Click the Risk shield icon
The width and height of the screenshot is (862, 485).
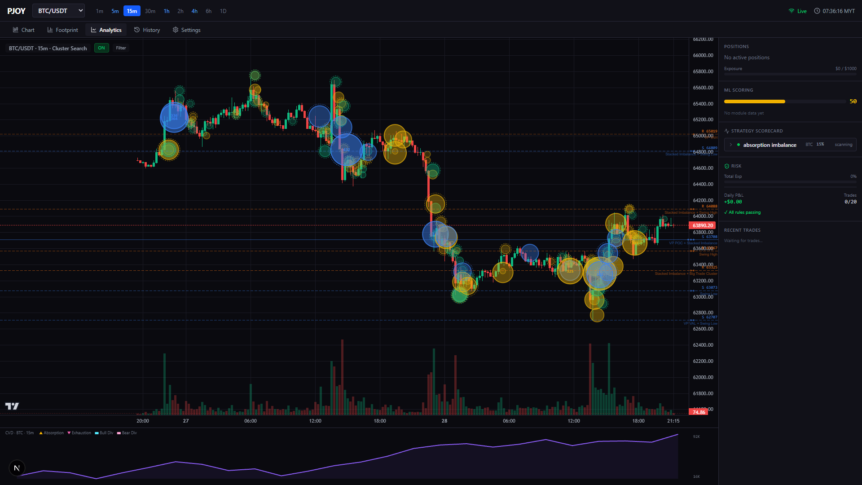coord(727,166)
